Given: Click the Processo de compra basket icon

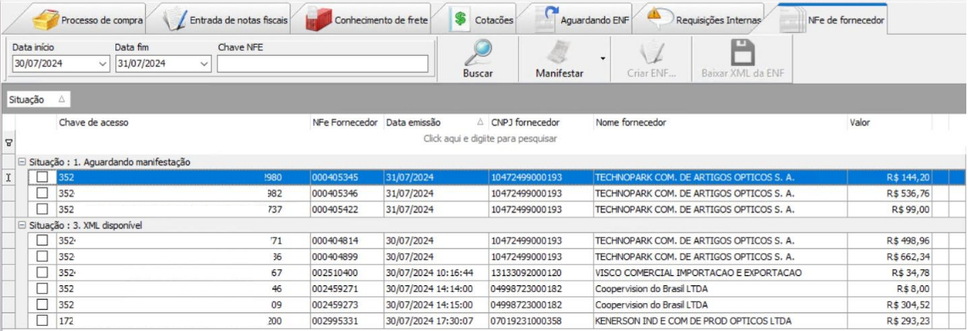Looking at the screenshot, I should click(x=46, y=19).
